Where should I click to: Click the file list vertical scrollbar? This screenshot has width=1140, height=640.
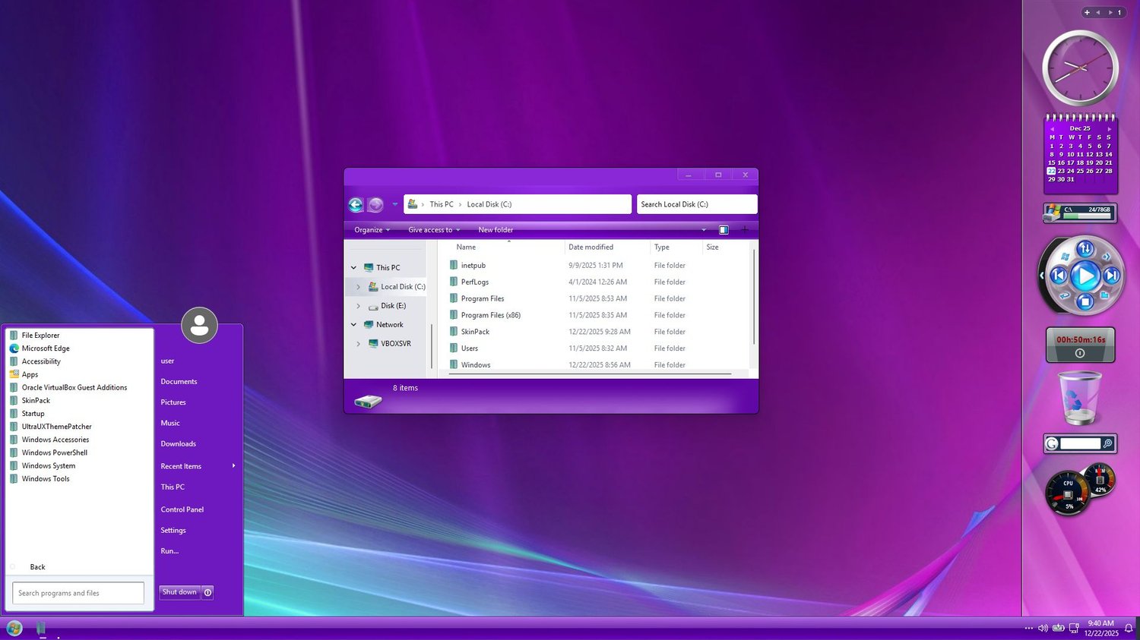[754, 296]
